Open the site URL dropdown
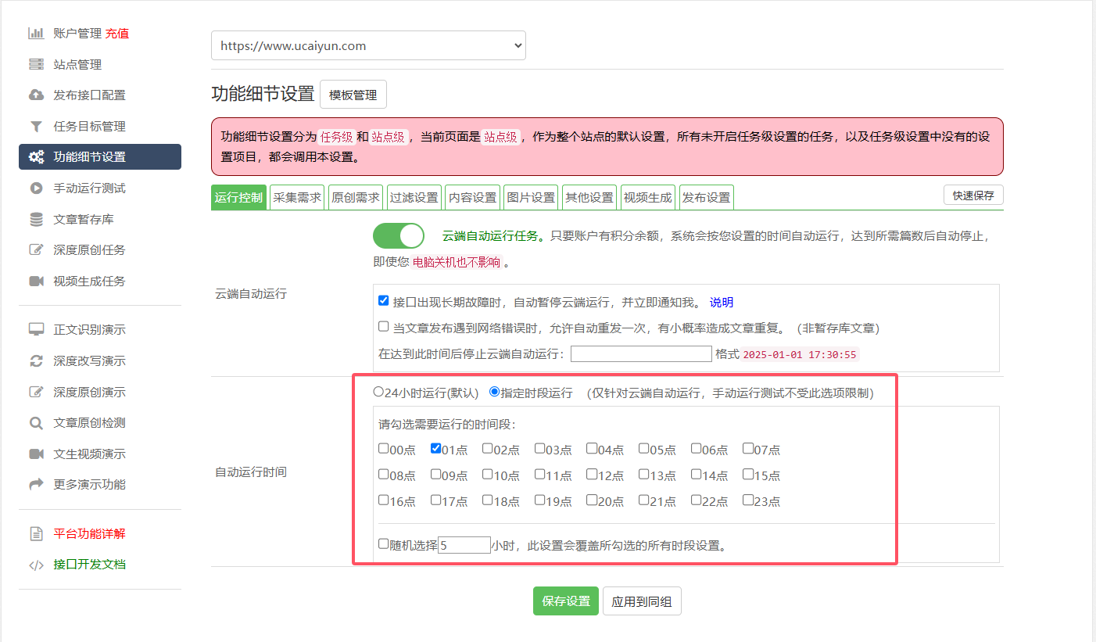Image resolution: width=1096 pixels, height=642 pixels. tap(368, 46)
